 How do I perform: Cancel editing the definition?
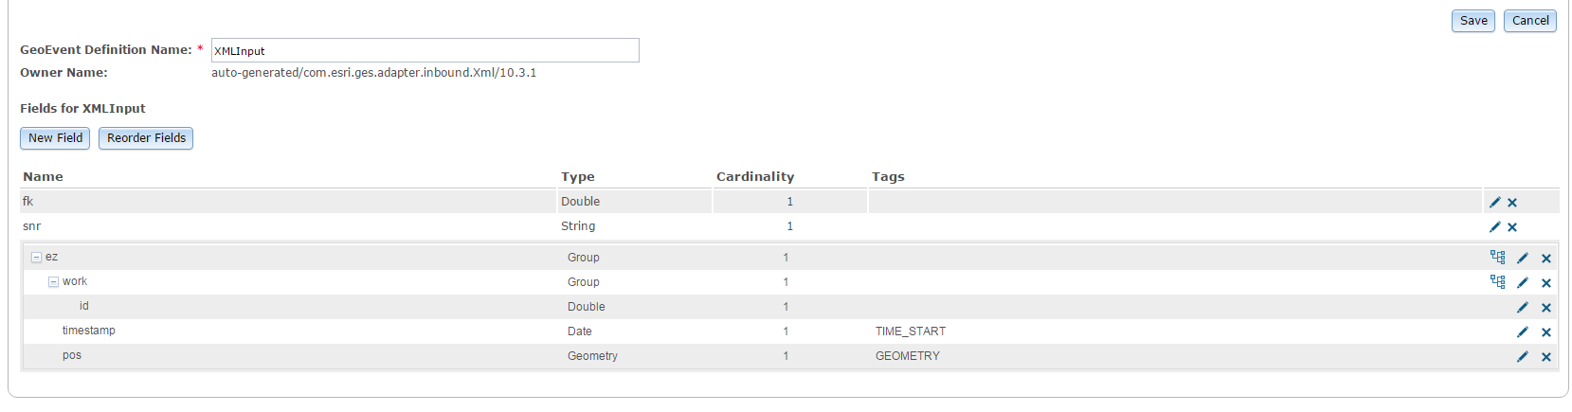pos(1530,21)
